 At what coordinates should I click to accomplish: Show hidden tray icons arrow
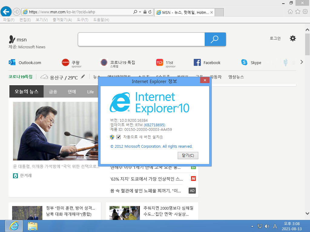coord(252,226)
